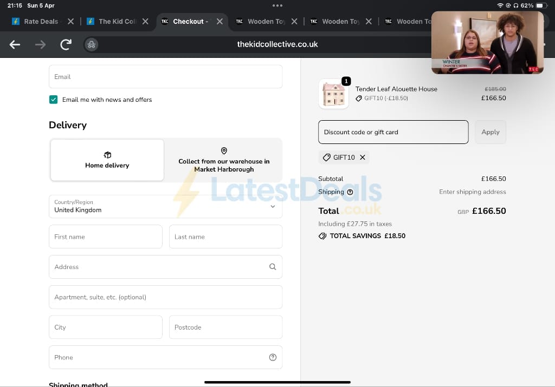Click the headphones icon in status bar

516,5
